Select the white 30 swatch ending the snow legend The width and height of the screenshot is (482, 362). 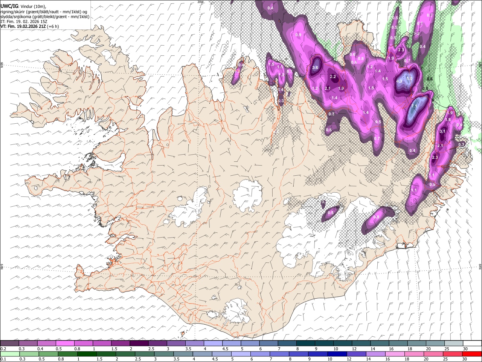coord(472,343)
